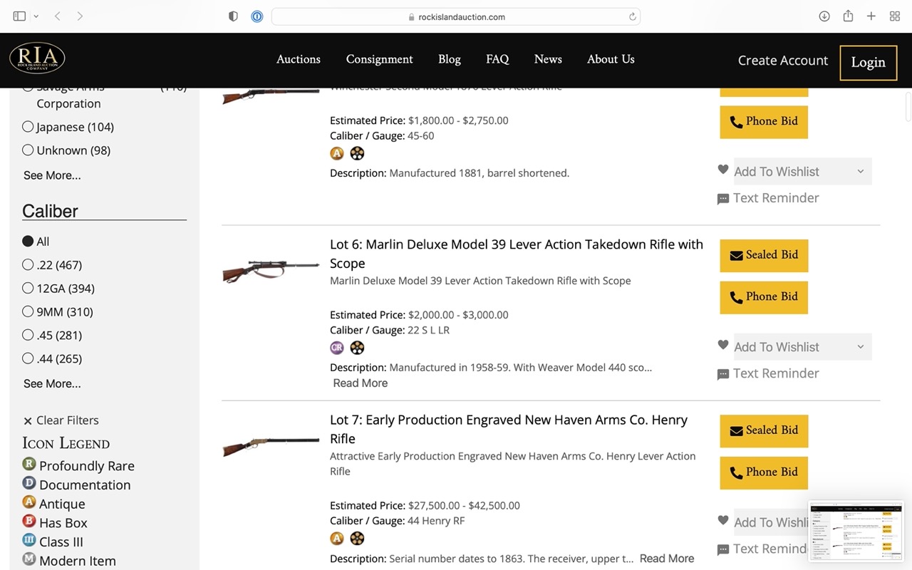Viewport: 912px width, 570px height.
Task: Open the Auctions menu
Action: (299, 59)
